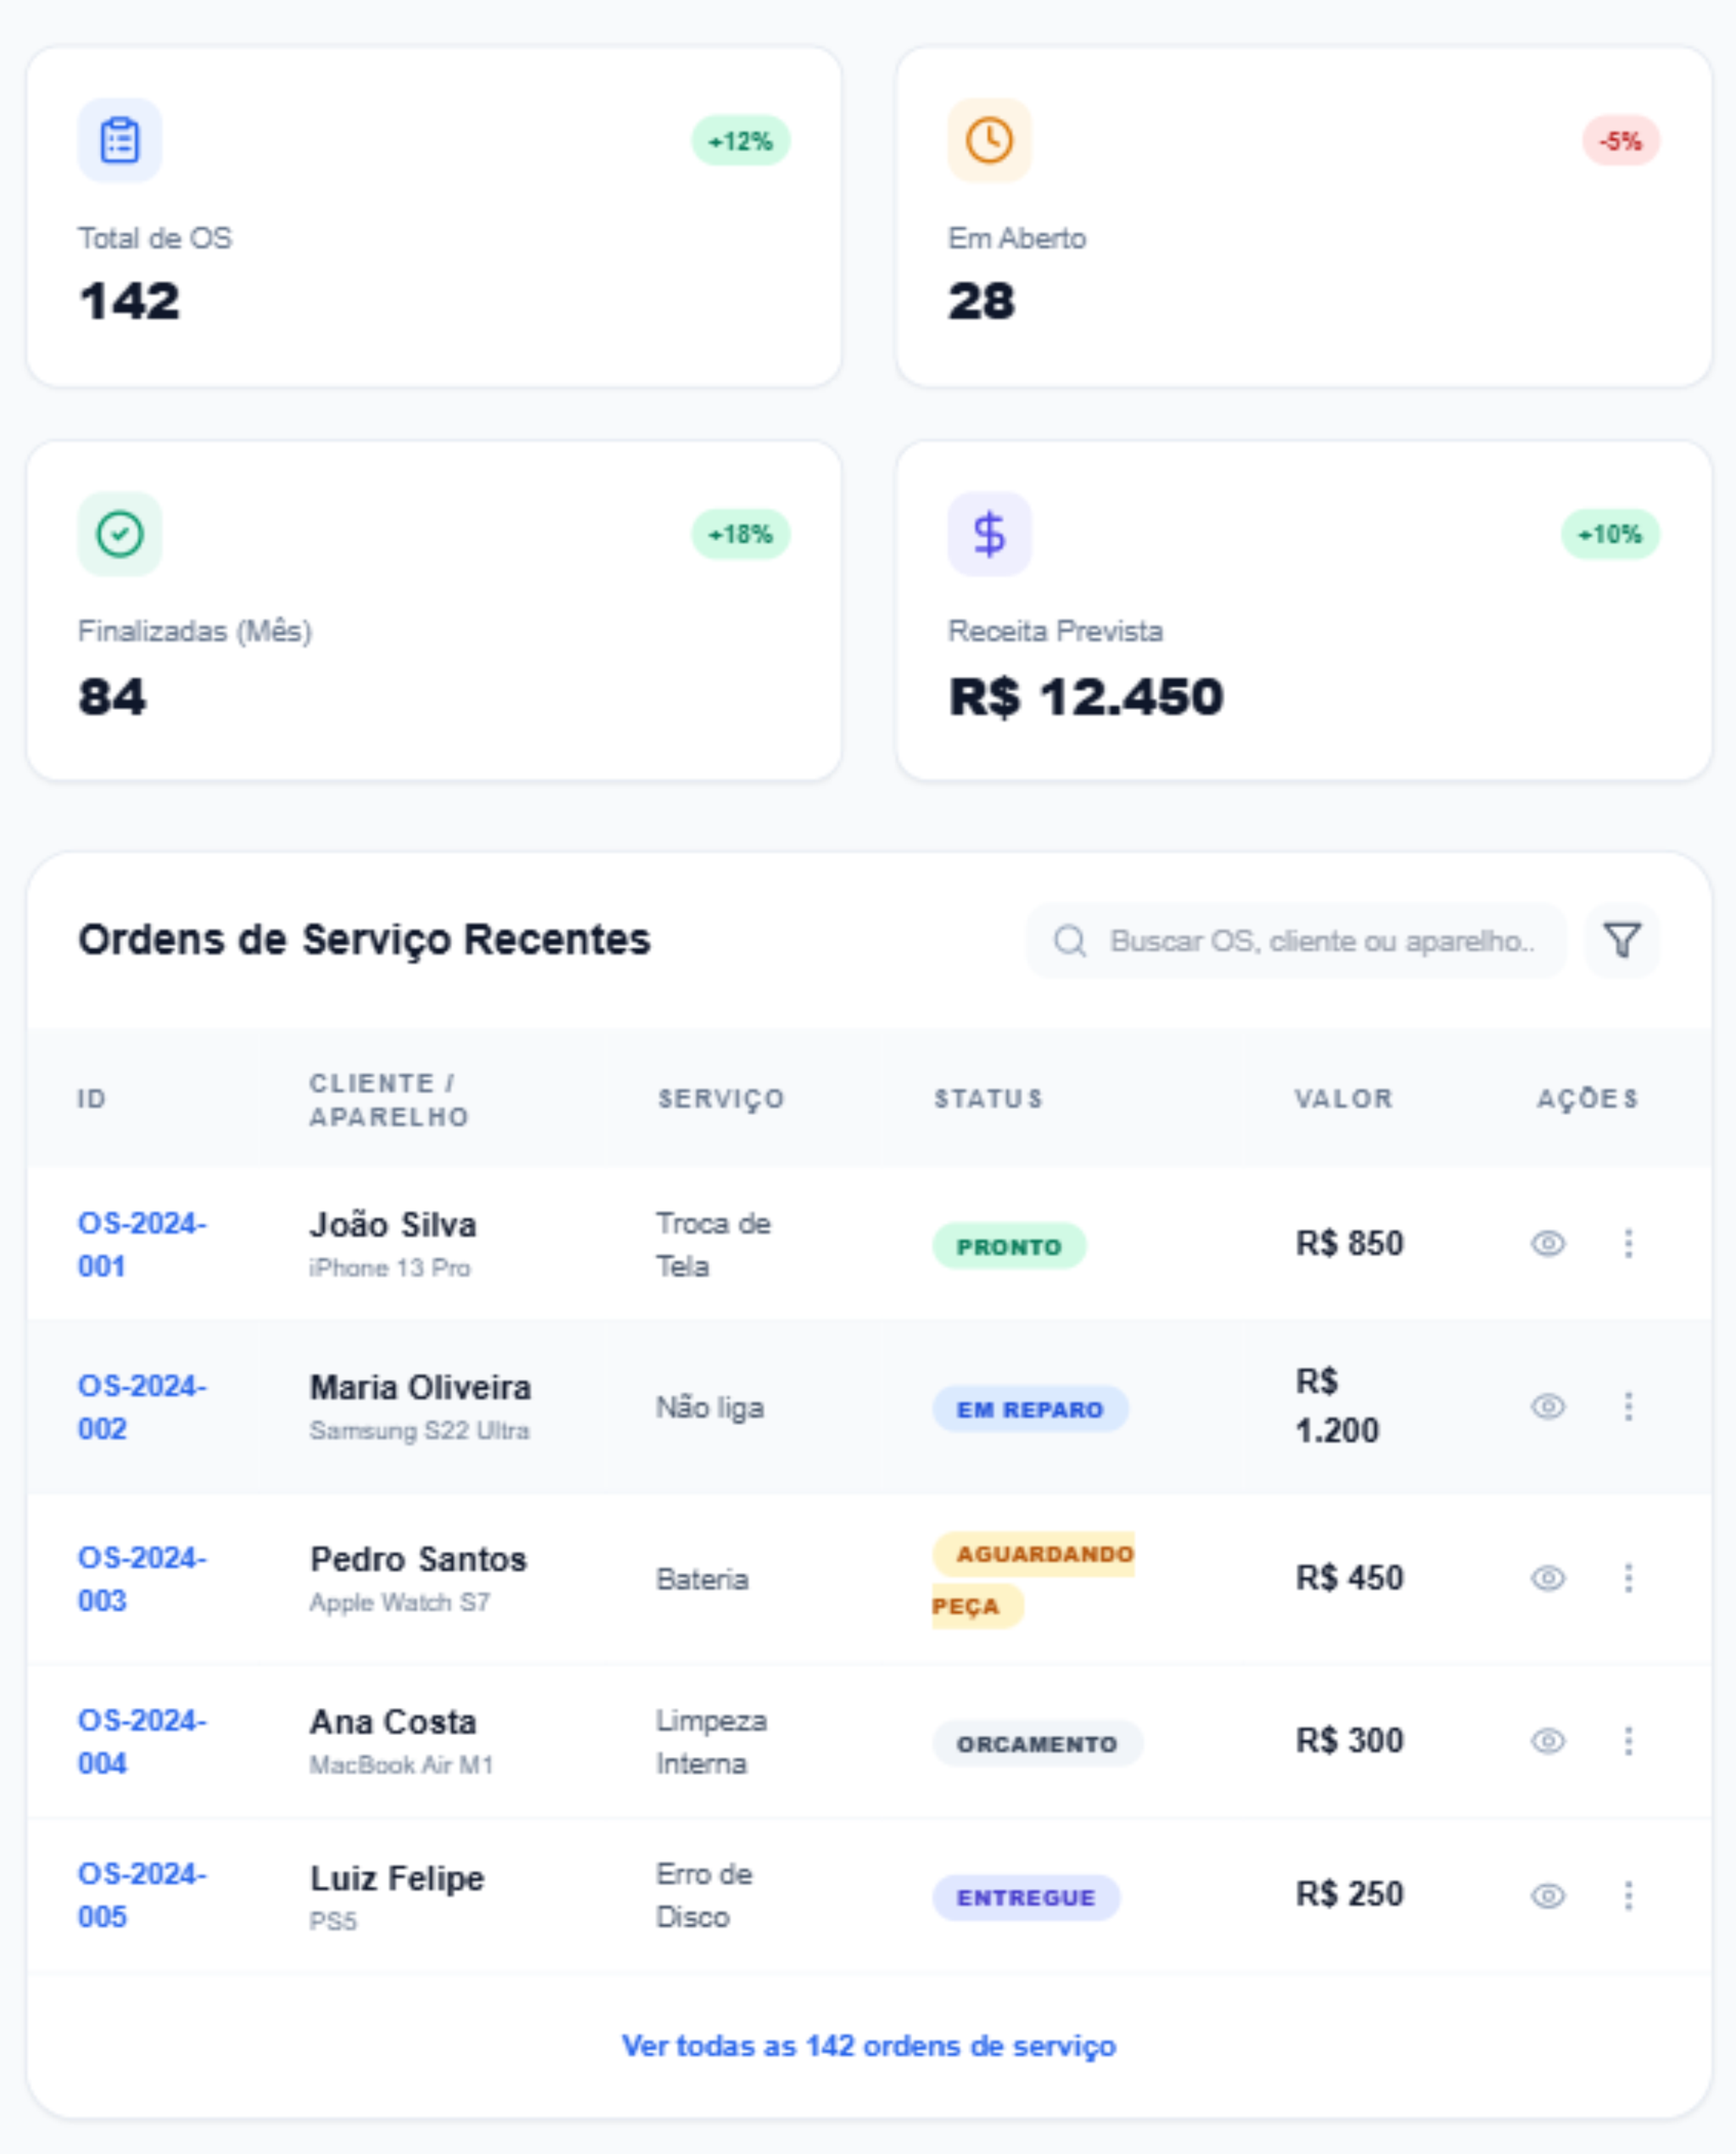View details of João Silva's order via eye icon
Image resolution: width=1736 pixels, height=2154 pixels.
coord(1547,1243)
